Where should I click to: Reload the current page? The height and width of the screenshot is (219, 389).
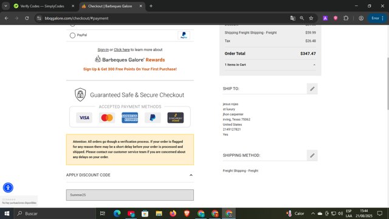click(27, 18)
